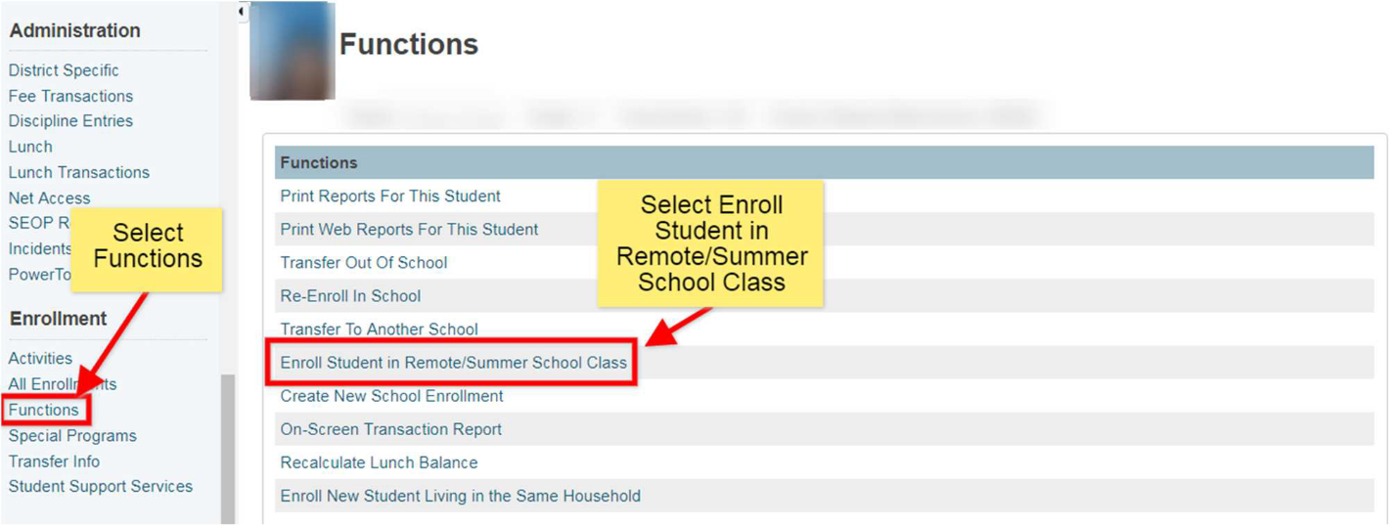
Task: Run Recalculate Lunch Balance
Action: 379,462
